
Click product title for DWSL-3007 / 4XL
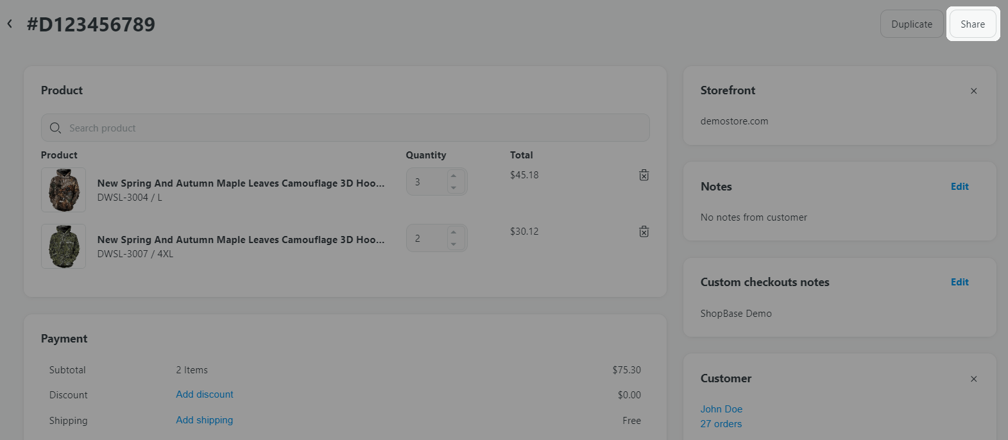coord(241,240)
